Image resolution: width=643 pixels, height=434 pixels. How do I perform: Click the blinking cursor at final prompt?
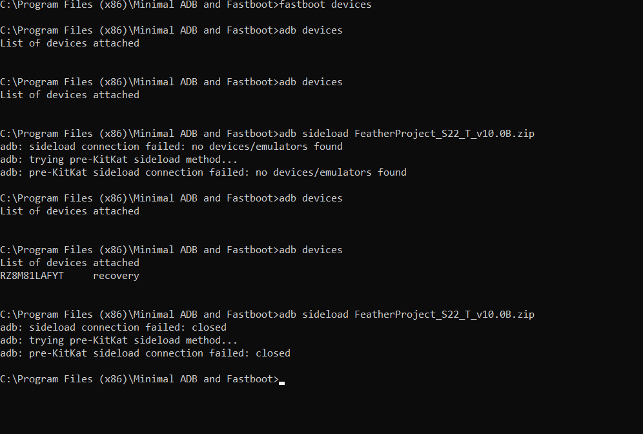click(282, 381)
